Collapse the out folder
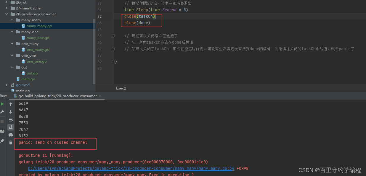Screen dimensions: 366x176 12,67
